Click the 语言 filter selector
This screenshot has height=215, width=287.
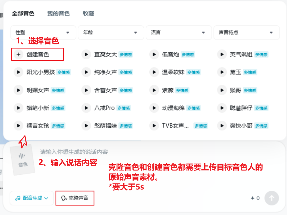tap(179, 32)
